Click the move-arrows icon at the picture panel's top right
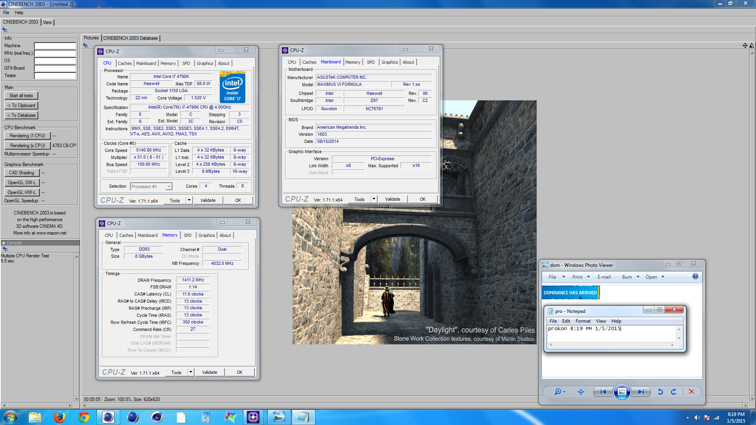The image size is (756, 425). point(745,46)
